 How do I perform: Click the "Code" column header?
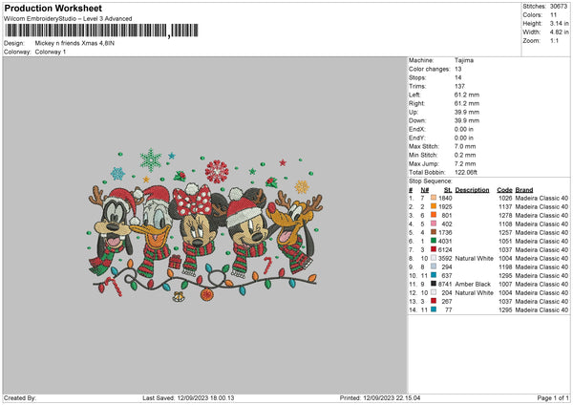pos(504,190)
